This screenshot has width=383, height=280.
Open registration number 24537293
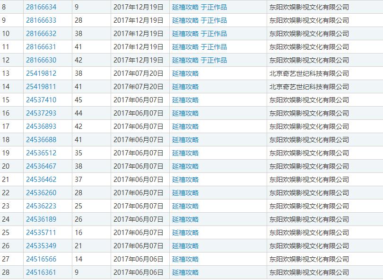(x=41, y=113)
